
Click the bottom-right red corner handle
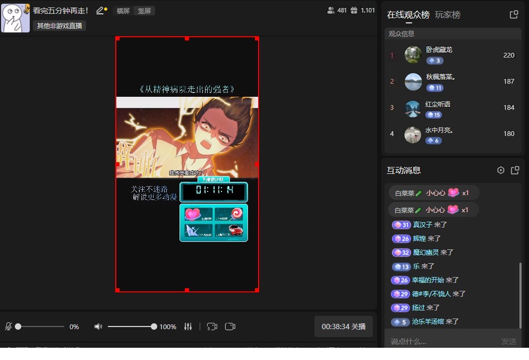point(257,290)
